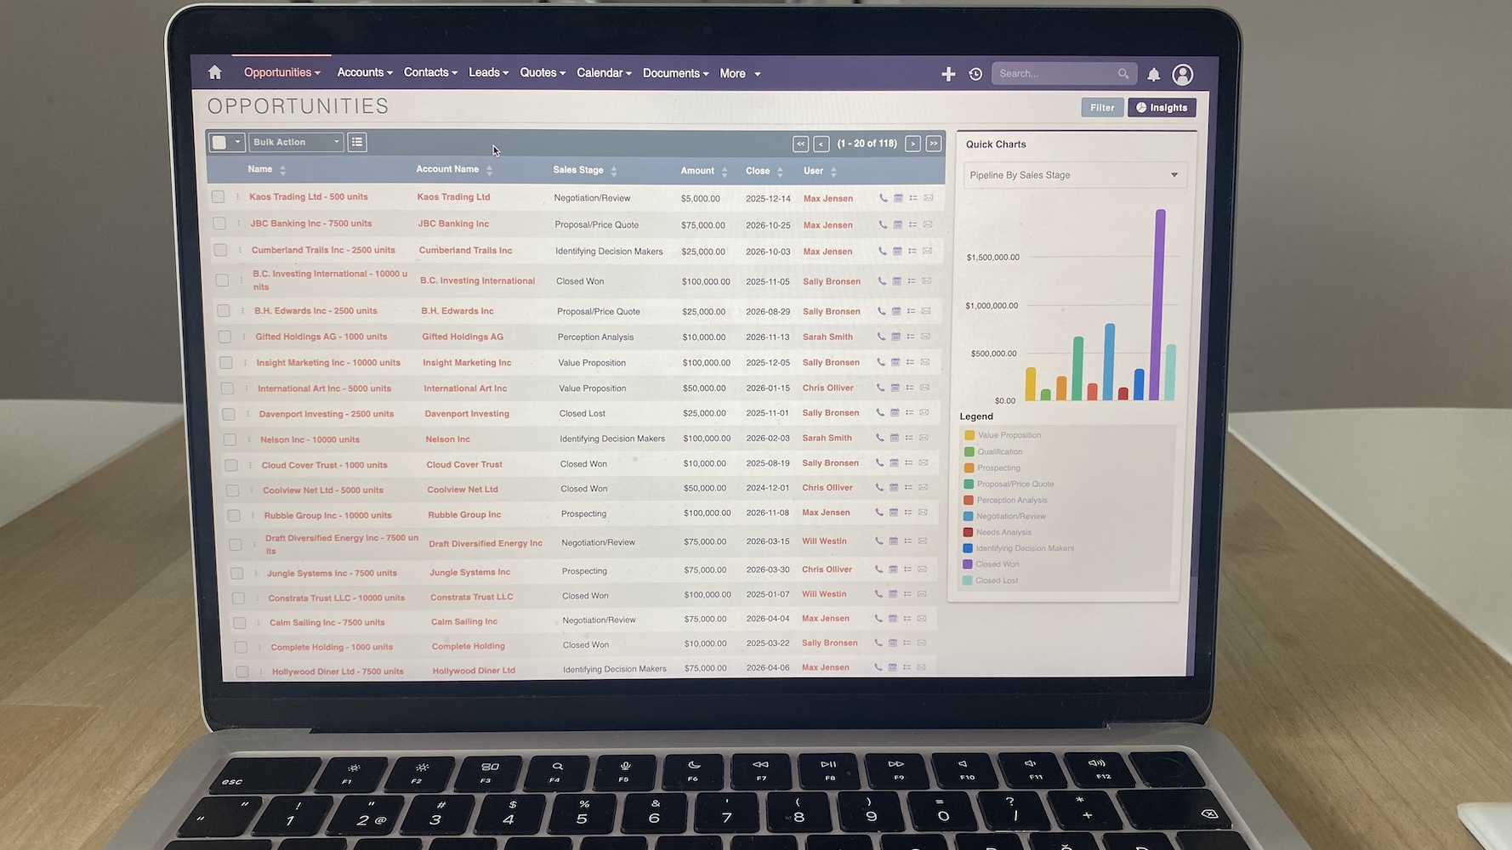The image size is (1512, 850).
Task: Open calendar icon on JBC Banking Inc row
Action: pos(896,224)
